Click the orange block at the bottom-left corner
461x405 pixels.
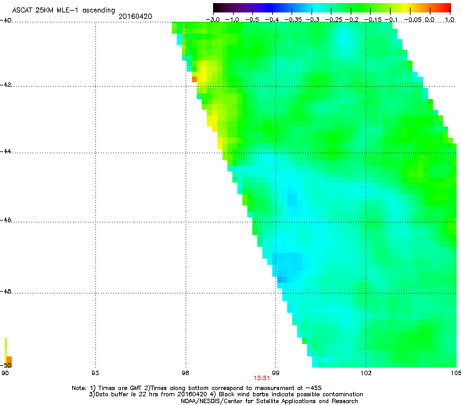click(x=9, y=362)
